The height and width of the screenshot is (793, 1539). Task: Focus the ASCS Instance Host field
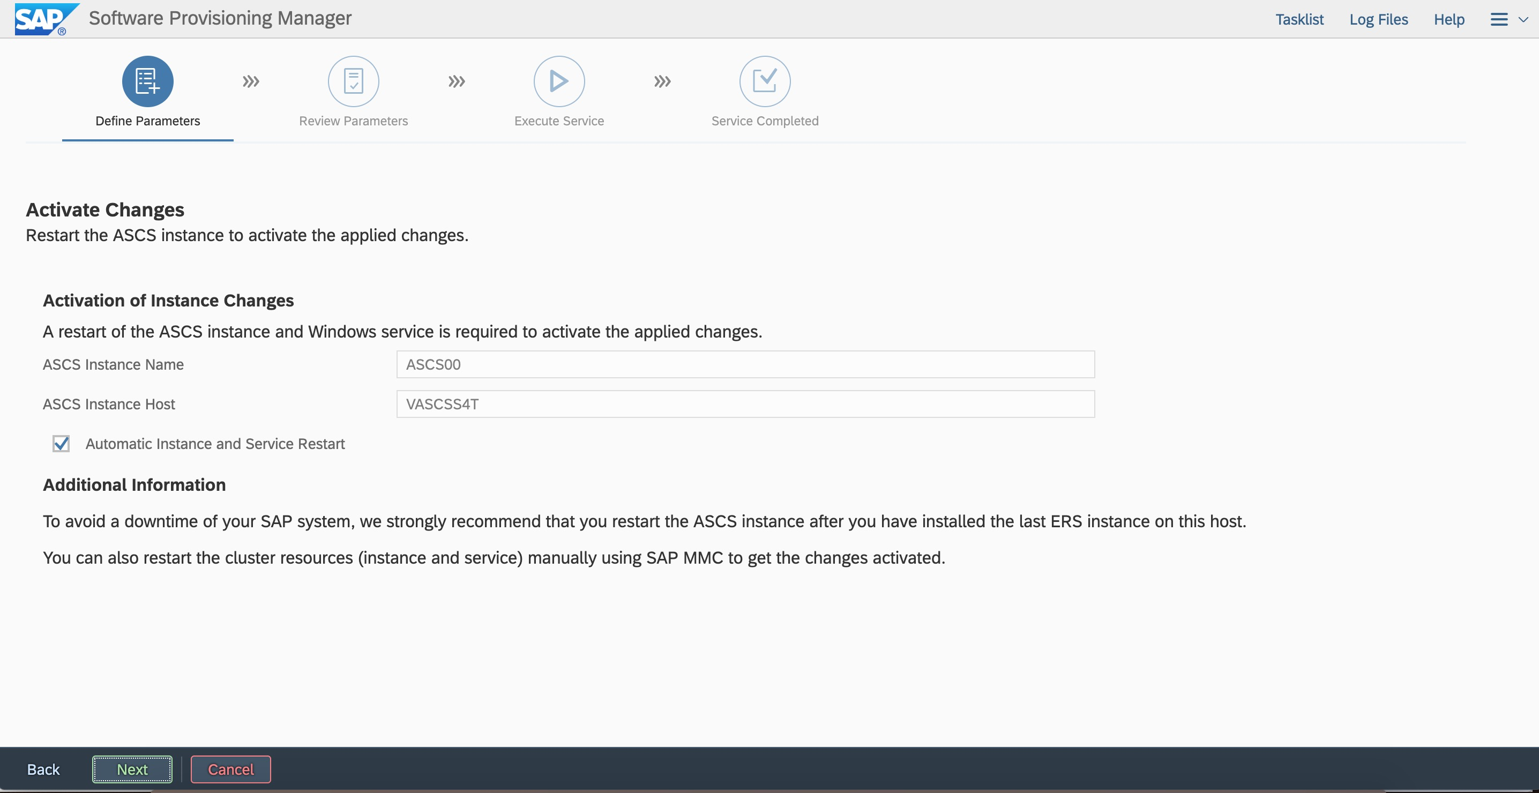tap(745, 404)
